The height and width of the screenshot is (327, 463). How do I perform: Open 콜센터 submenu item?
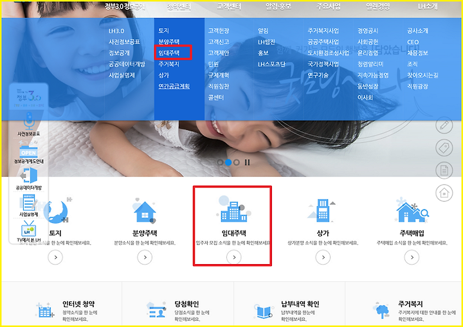[x=216, y=98]
